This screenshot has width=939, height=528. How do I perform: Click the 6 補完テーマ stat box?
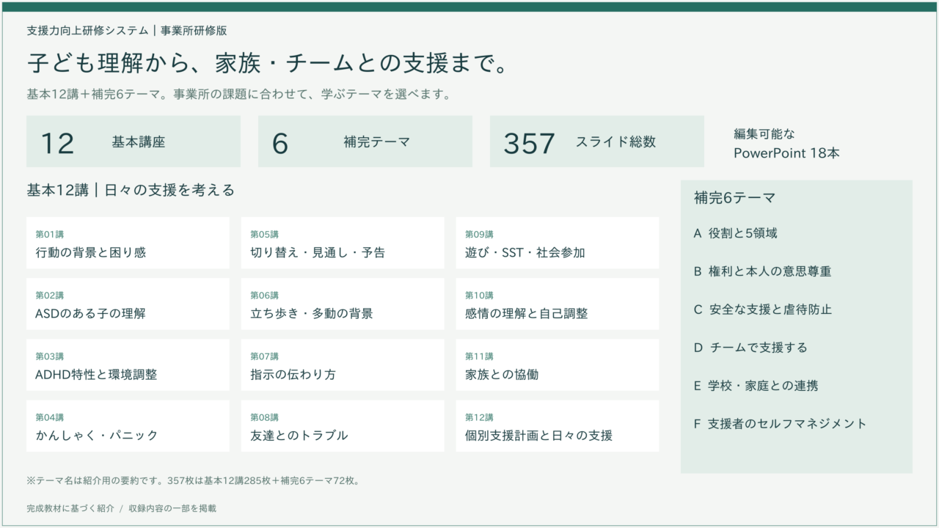tap(365, 142)
